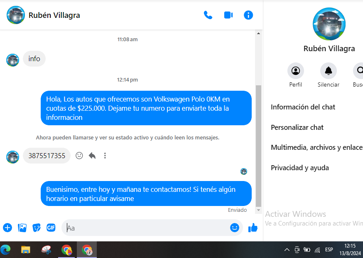
Task: Open Rubén Villagra's avatar in chat header
Action: click(16, 15)
